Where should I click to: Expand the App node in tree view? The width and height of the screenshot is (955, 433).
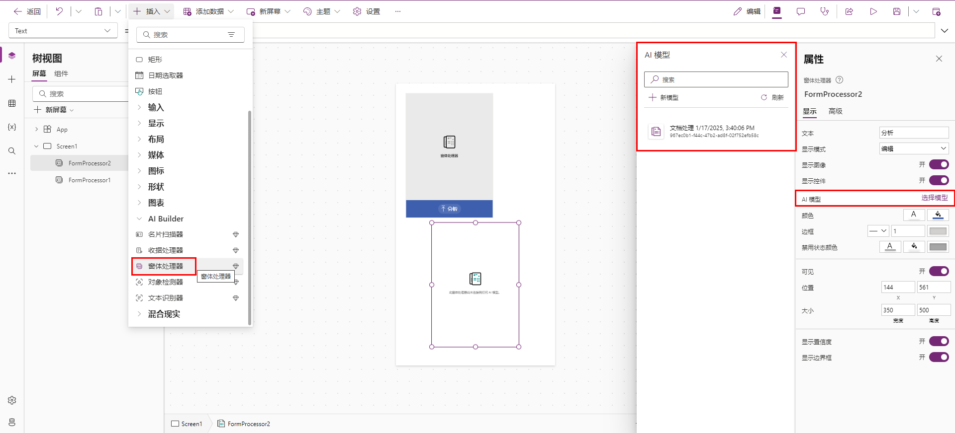(36, 129)
